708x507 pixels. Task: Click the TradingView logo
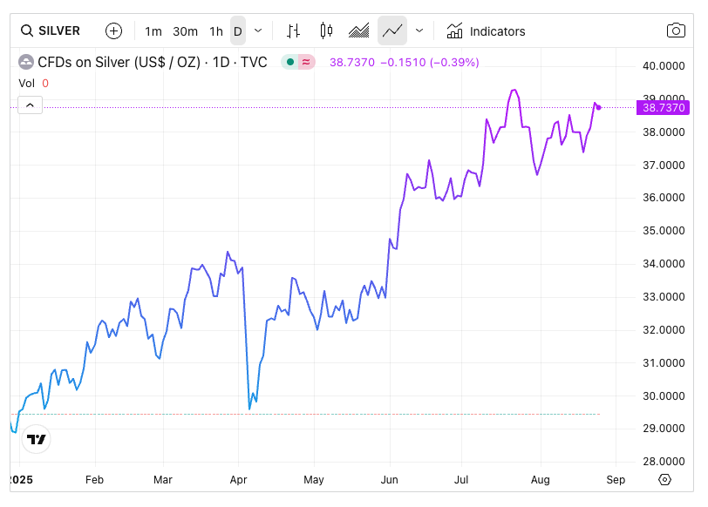(36, 439)
